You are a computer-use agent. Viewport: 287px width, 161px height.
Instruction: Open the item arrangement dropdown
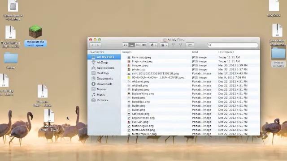(x=164, y=45)
